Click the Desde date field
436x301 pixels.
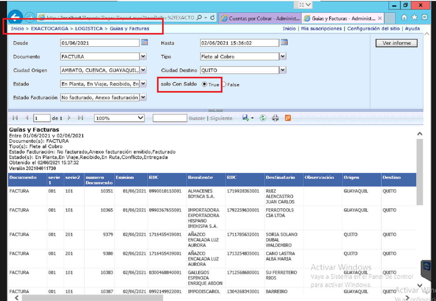100,43
